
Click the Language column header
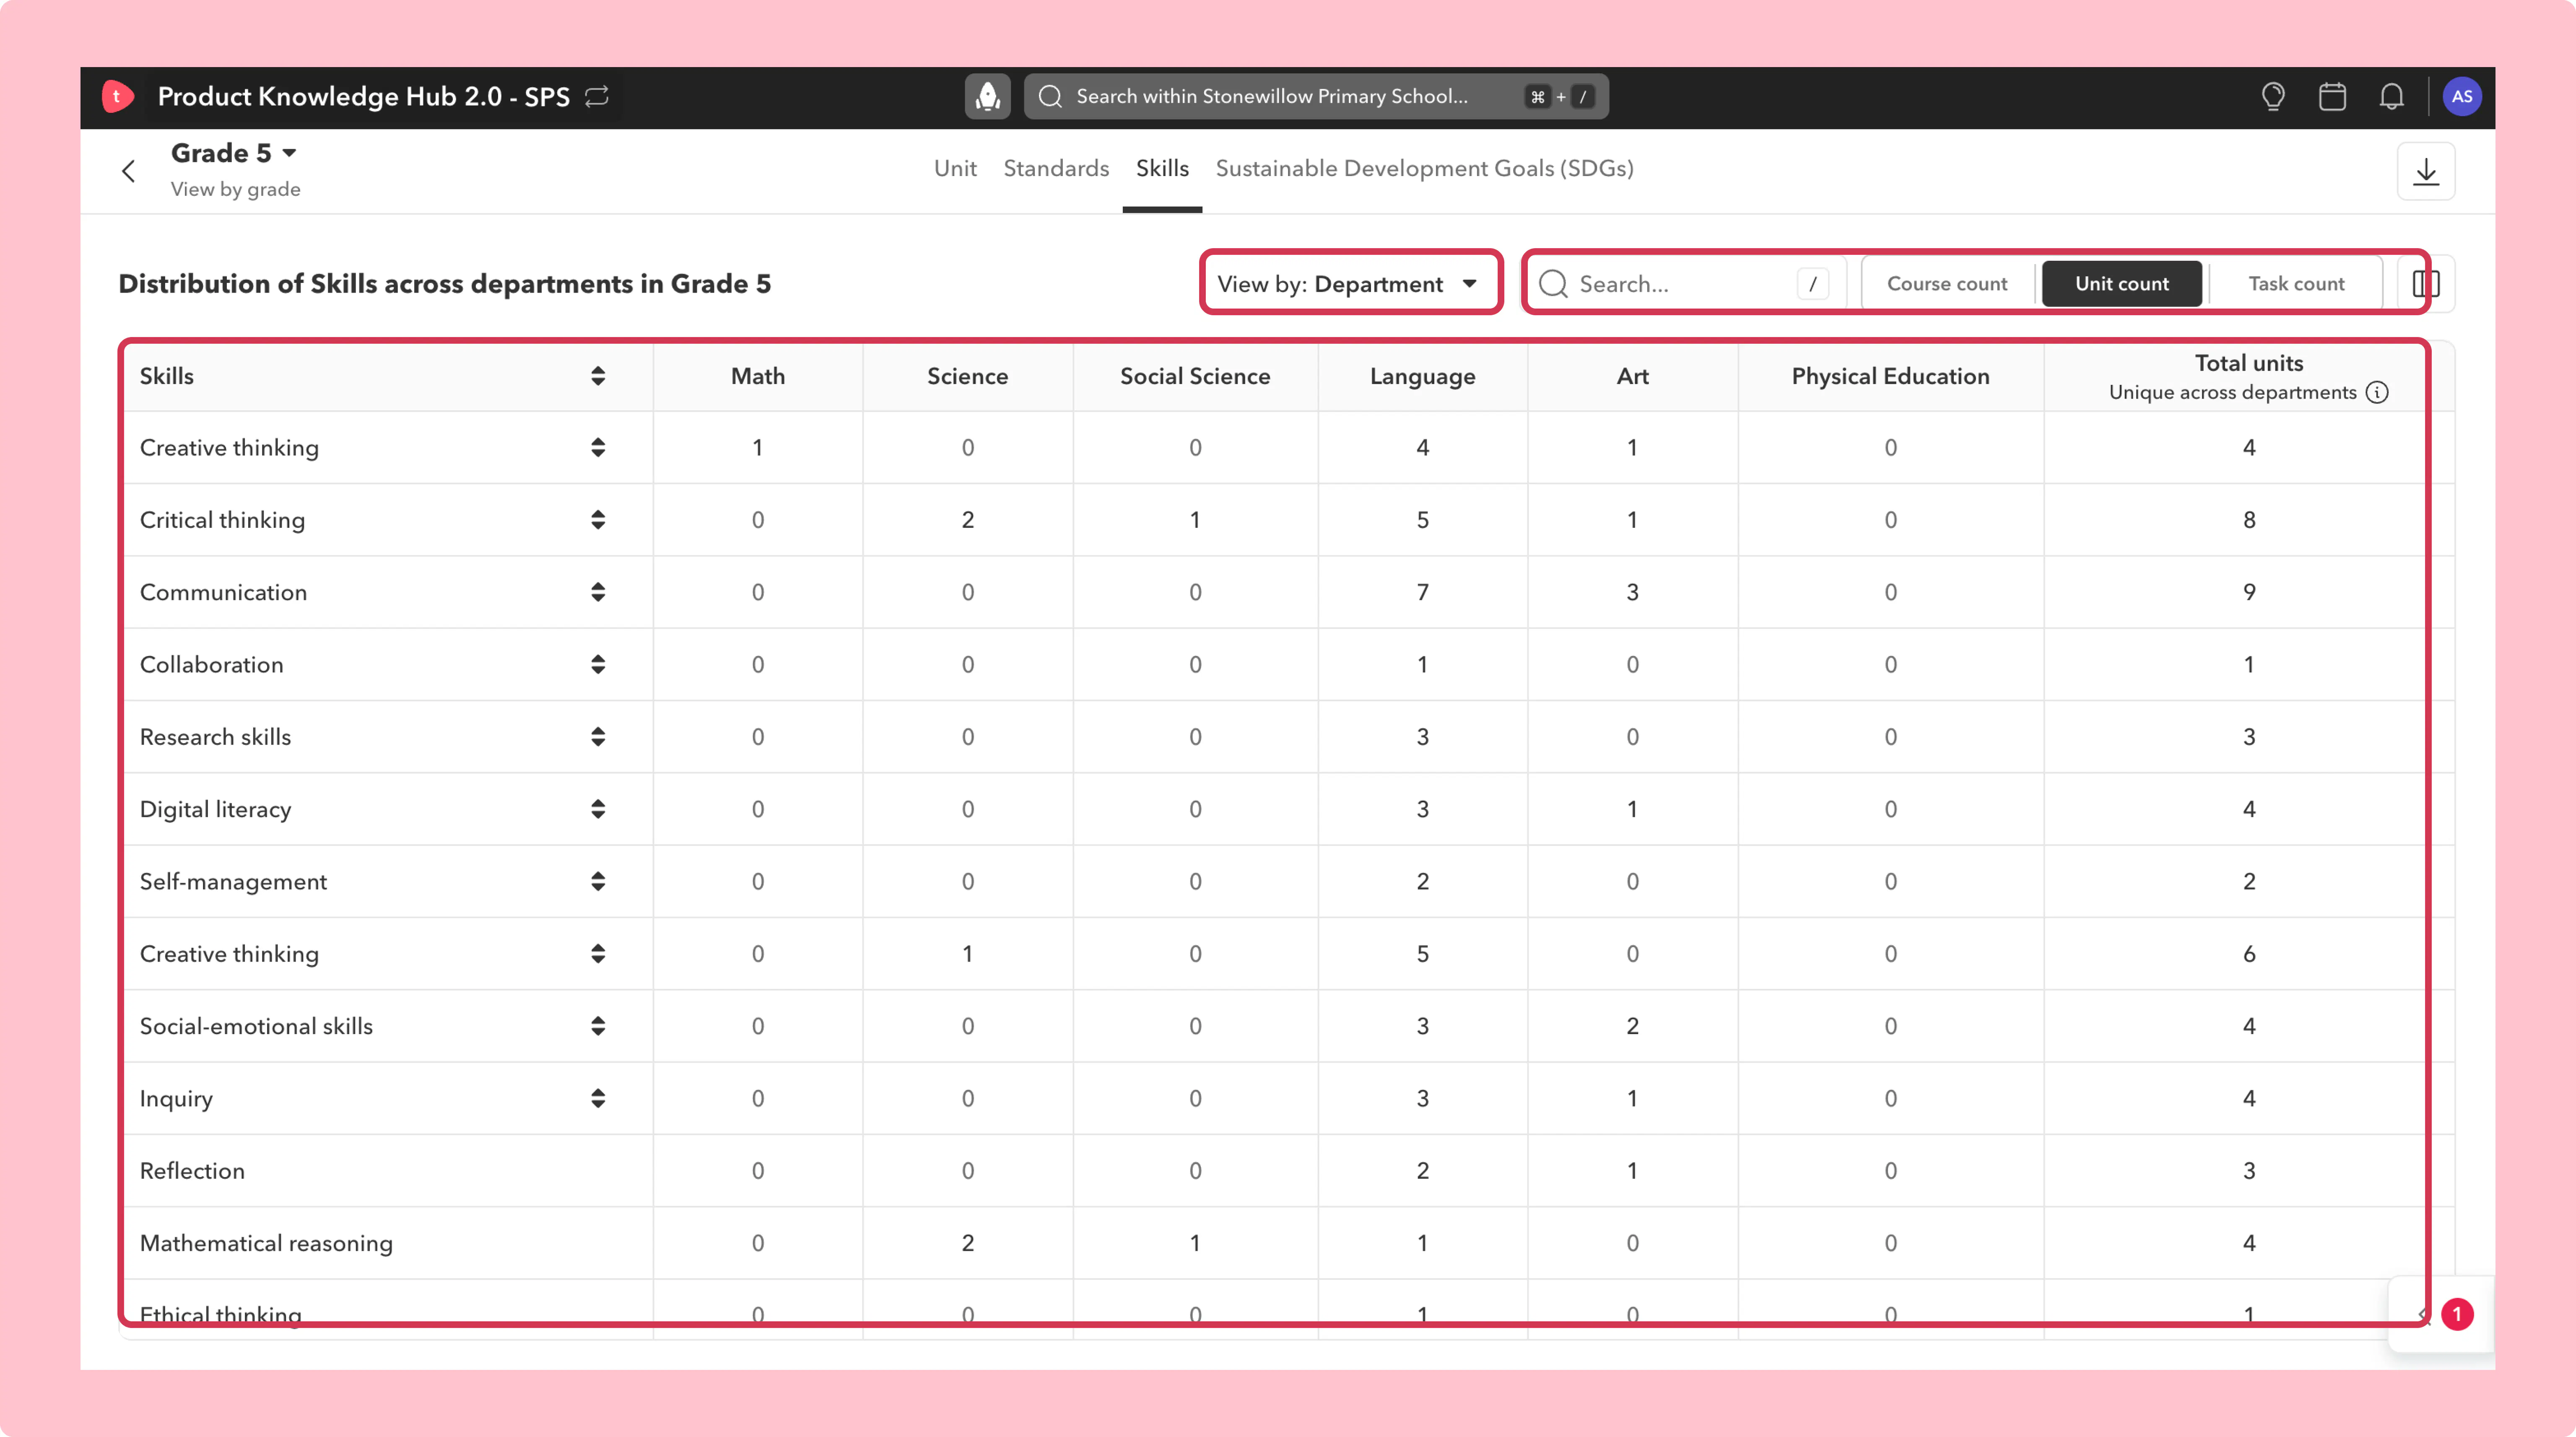[x=1422, y=376]
